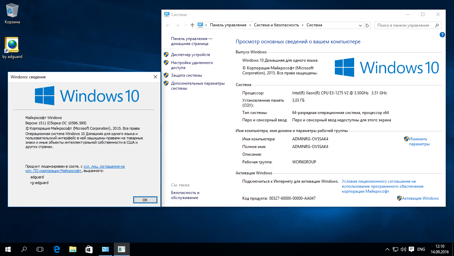Refresh the System control panel page

click(x=367, y=25)
